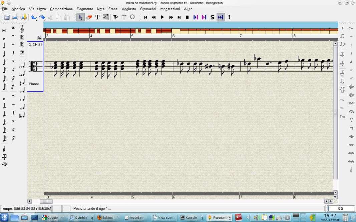This screenshot has width=356, height=222.
Task: Toggle Solo mode with the S button
Action: coord(212,17)
